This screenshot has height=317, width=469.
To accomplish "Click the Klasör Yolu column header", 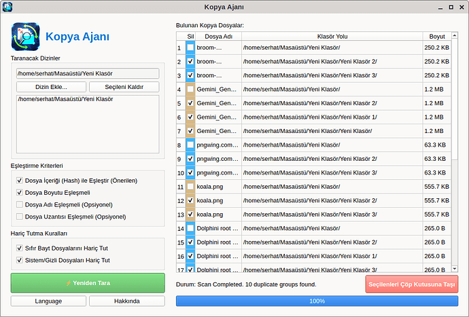I will coord(332,35).
